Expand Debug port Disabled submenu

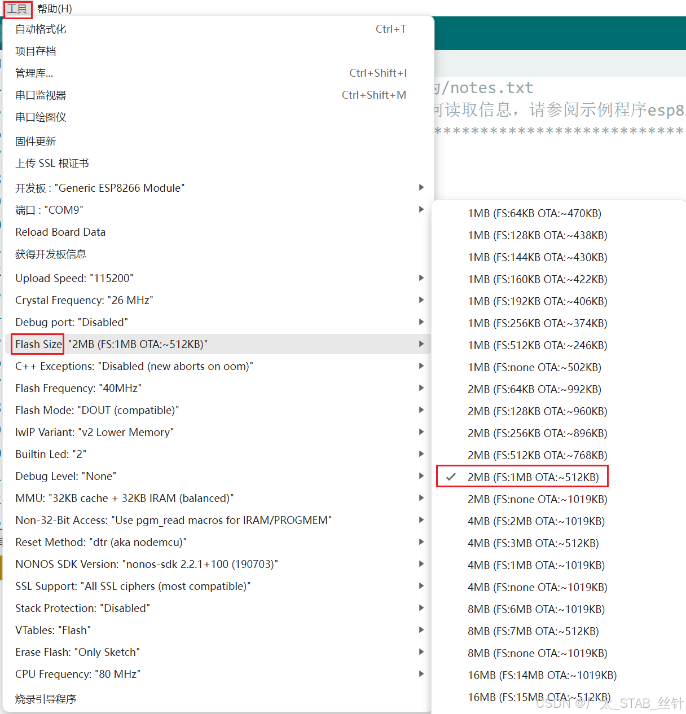pos(218,322)
